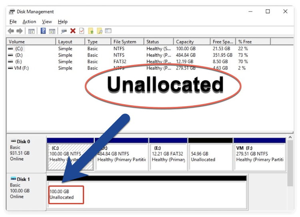Image resolution: width=300 pixels, height=217 pixels.
Task: Minimize the Disk Management window
Action: tap(250, 12)
